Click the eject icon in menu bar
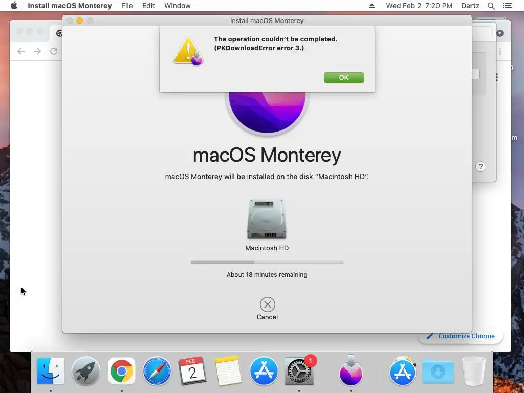 click(x=372, y=6)
